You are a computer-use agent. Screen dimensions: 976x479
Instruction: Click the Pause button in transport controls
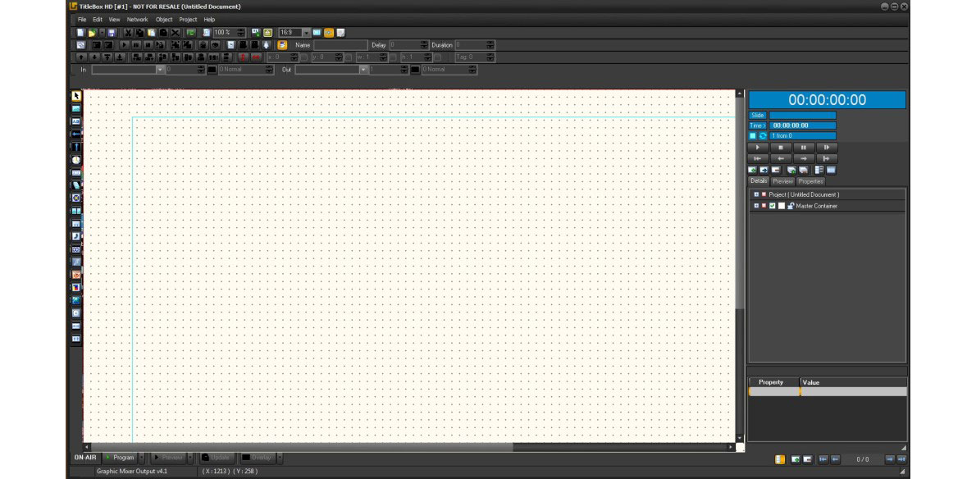(804, 148)
